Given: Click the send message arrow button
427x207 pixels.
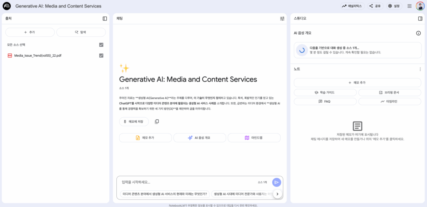Looking at the screenshot, I should (x=276, y=182).
